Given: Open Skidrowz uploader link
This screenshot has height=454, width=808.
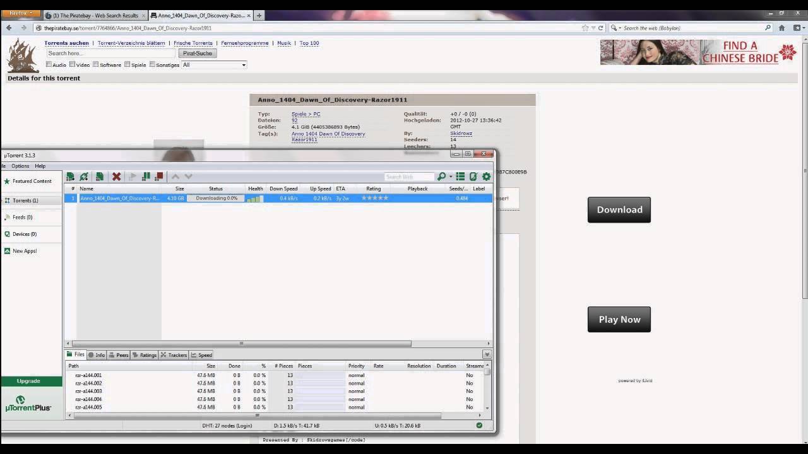Looking at the screenshot, I should pyautogui.click(x=461, y=133).
